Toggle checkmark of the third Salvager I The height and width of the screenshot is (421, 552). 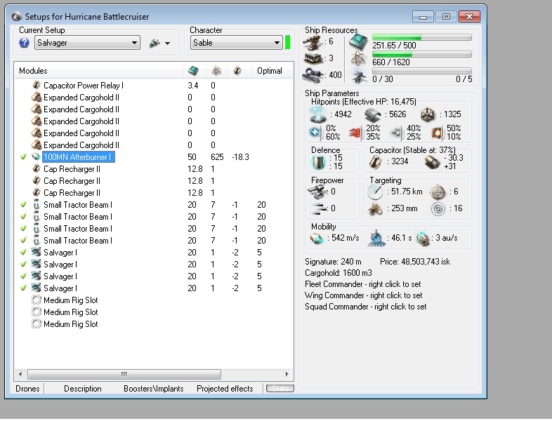(23, 276)
